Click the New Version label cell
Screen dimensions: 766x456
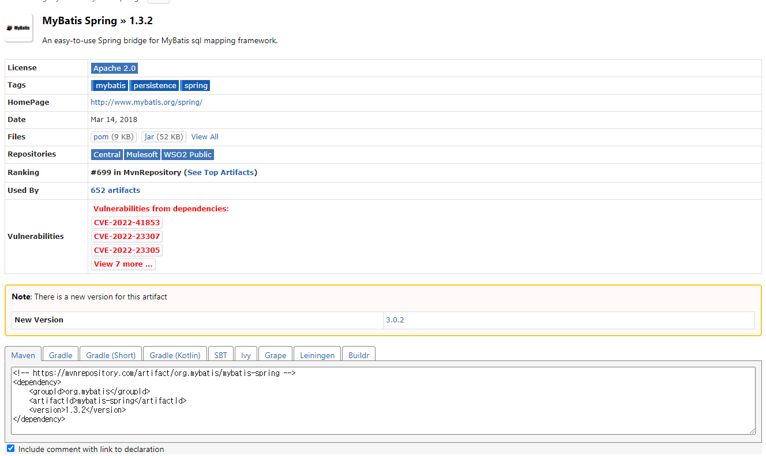(x=197, y=320)
